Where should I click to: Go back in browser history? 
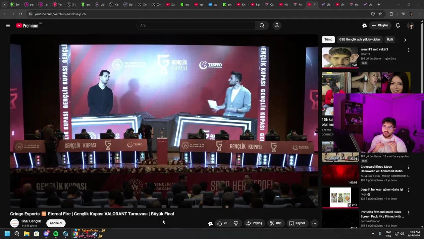(5, 14)
